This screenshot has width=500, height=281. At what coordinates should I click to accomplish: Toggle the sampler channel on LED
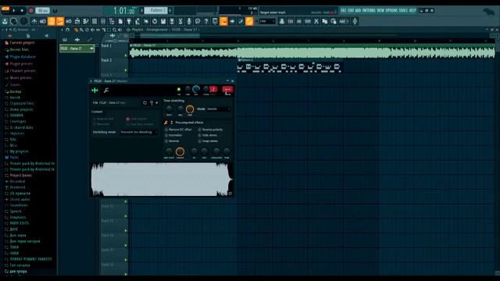(179, 90)
